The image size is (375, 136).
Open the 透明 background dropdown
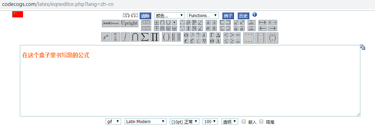(x=230, y=121)
